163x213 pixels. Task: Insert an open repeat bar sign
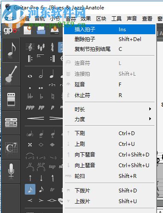[x=30, y=59]
